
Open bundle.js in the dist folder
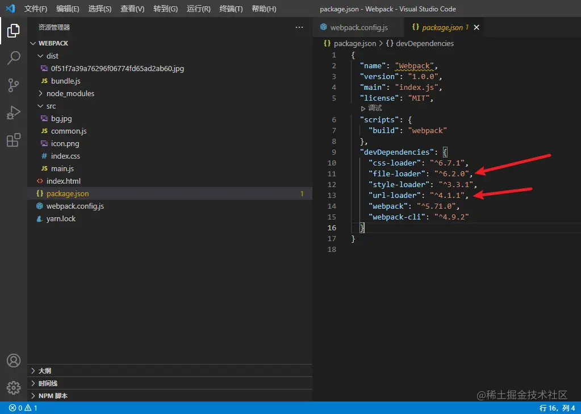coord(65,81)
